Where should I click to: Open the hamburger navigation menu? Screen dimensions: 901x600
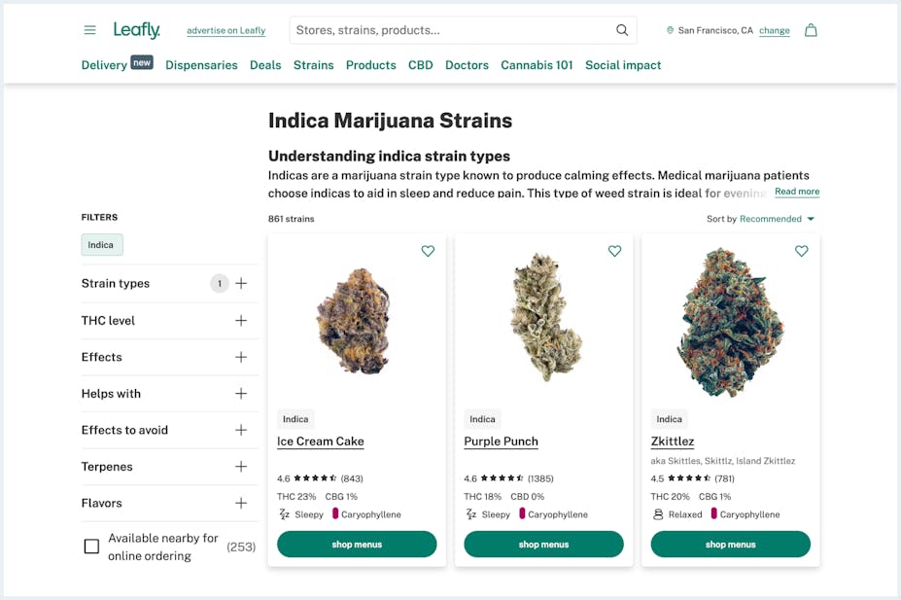point(89,30)
